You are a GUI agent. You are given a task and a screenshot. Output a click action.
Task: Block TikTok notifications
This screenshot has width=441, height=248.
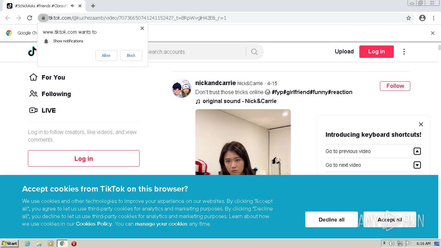[131, 55]
